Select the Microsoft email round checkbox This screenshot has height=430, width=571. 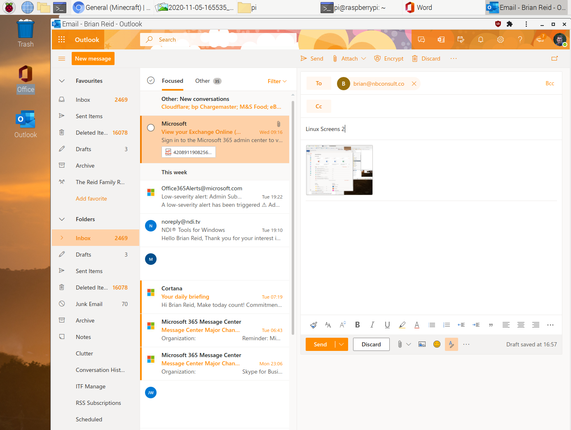pyautogui.click(x=151, y=128)
